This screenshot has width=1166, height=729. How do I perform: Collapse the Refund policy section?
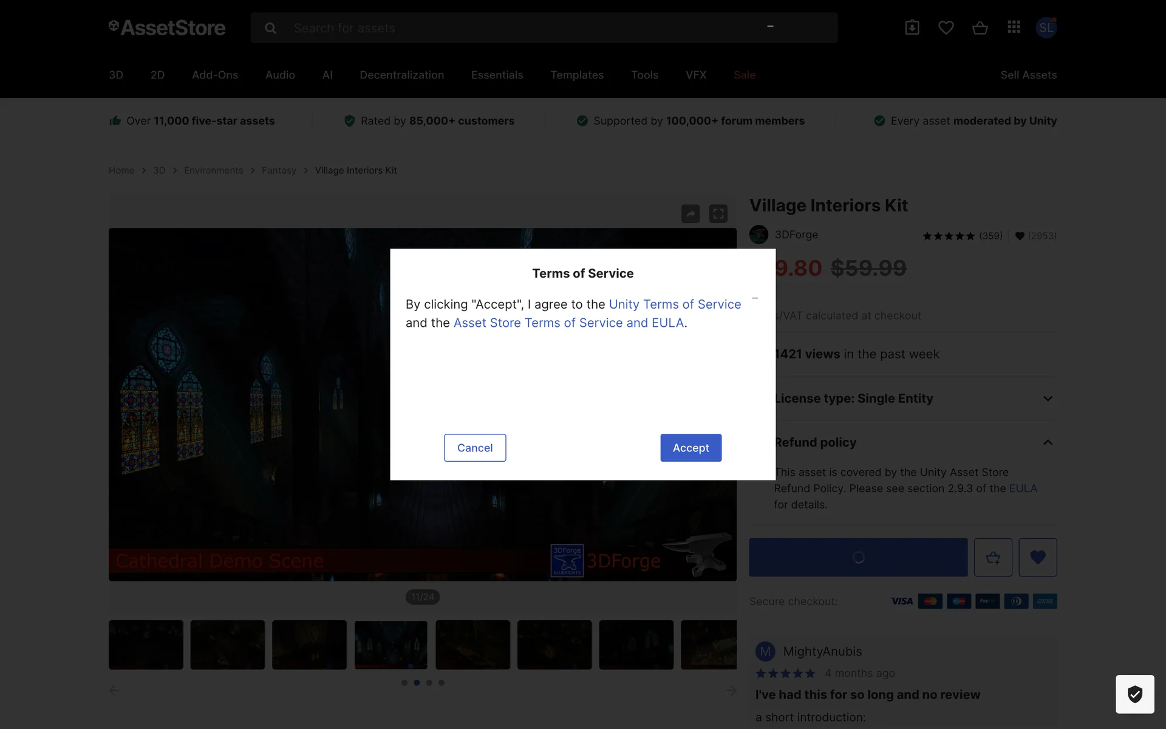1047,442
